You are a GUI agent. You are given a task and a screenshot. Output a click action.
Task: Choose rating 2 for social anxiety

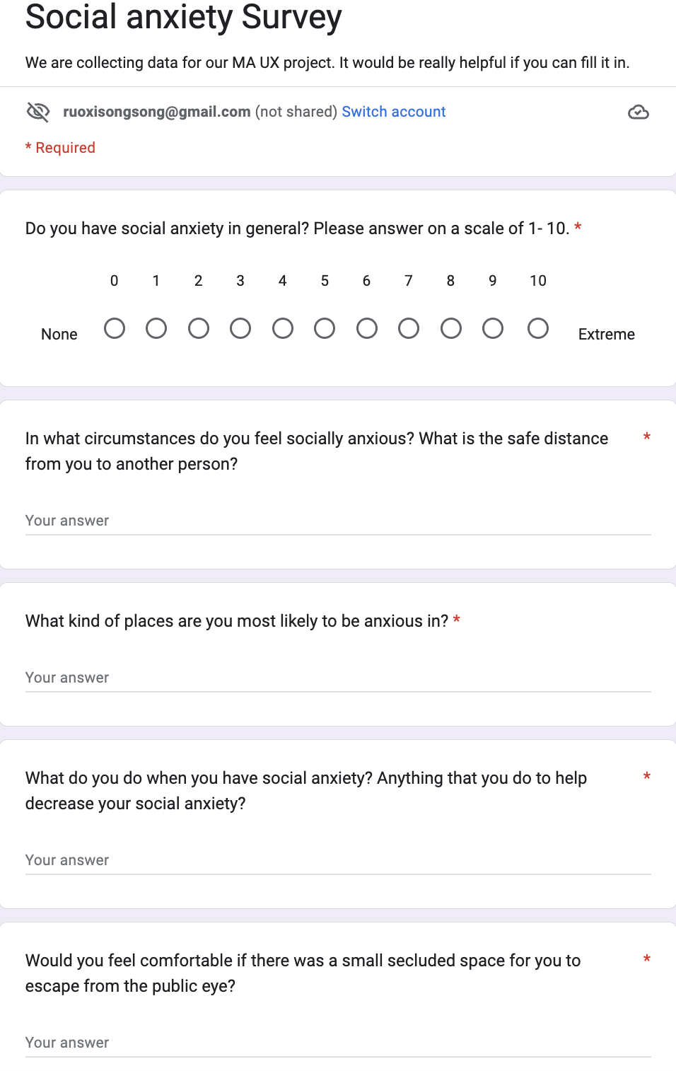pos(199,328)
